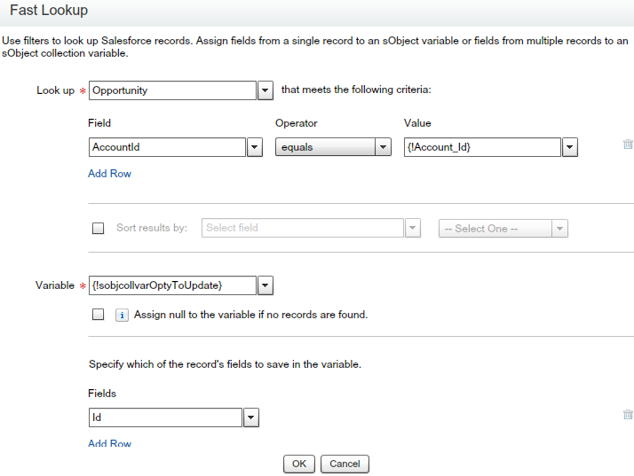Check Assign null to the variable option
634x476 pixels.
99,315
